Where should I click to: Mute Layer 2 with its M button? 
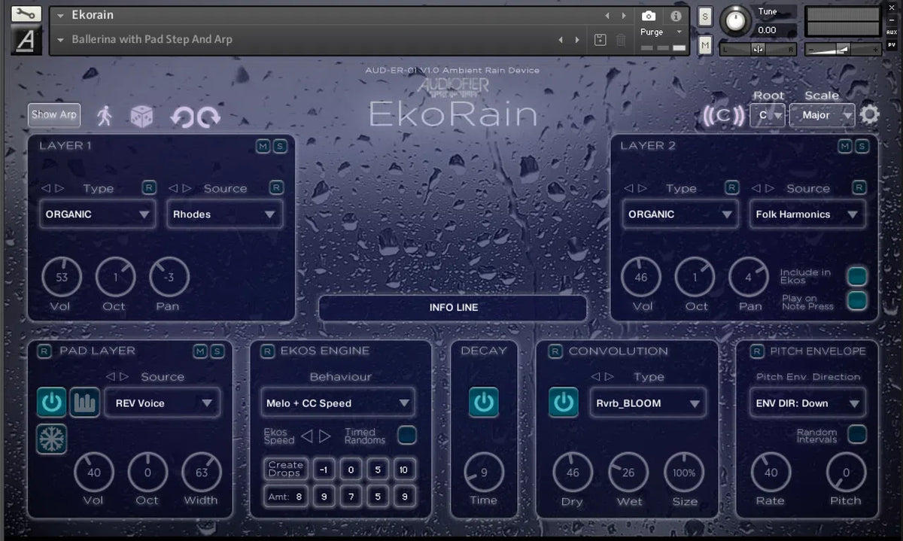[845, 146]
